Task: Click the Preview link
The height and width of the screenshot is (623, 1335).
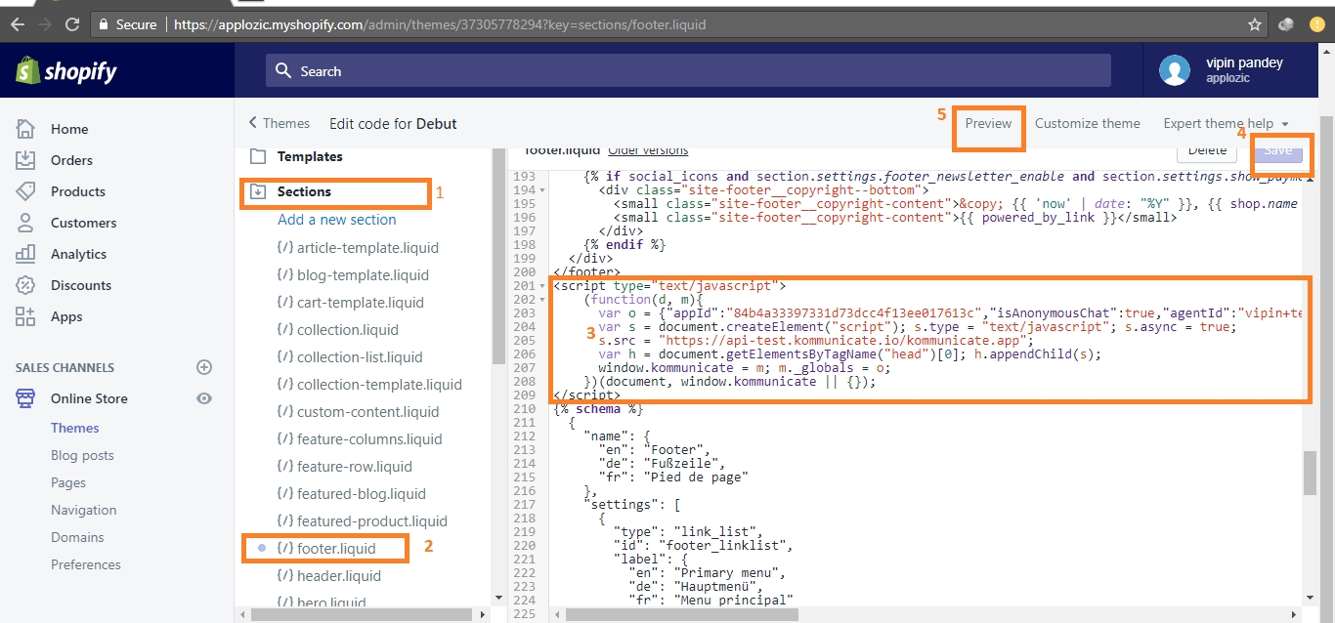Action: (x=988, y=123)
